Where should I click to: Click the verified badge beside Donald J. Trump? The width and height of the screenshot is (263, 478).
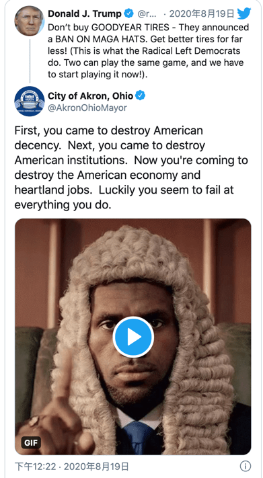[x=129, y=13]
